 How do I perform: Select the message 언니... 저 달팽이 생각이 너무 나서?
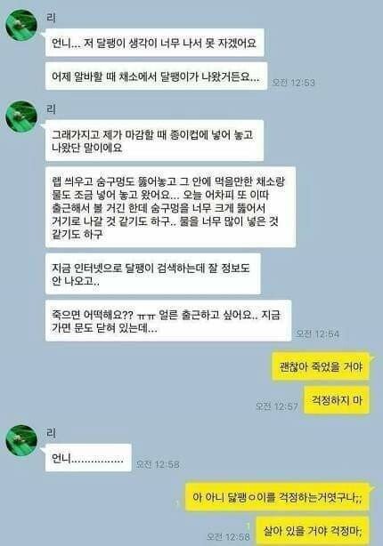click(154, 43)
